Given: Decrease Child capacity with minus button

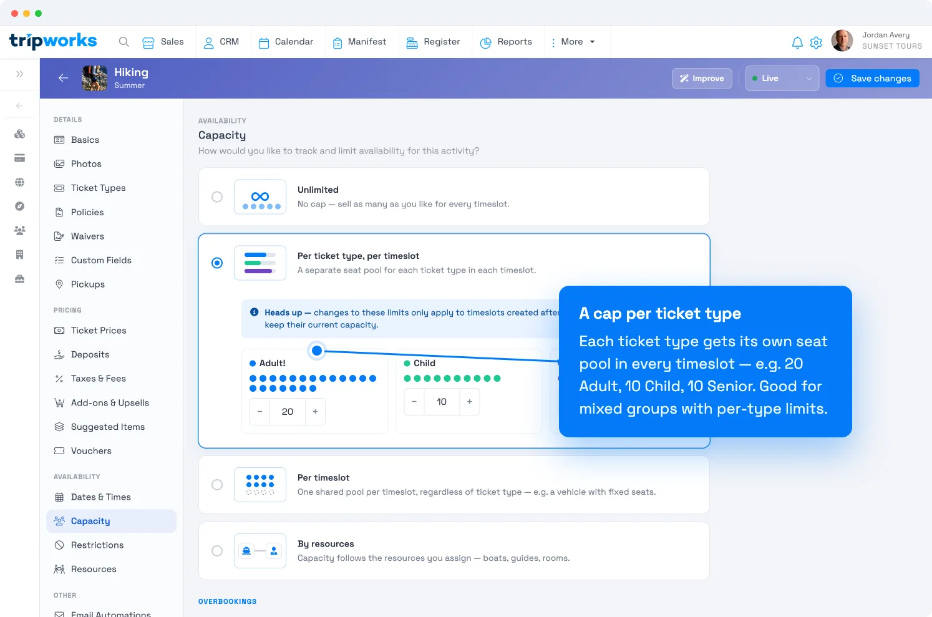Looking at the screenshot, I should click(414, 402).
